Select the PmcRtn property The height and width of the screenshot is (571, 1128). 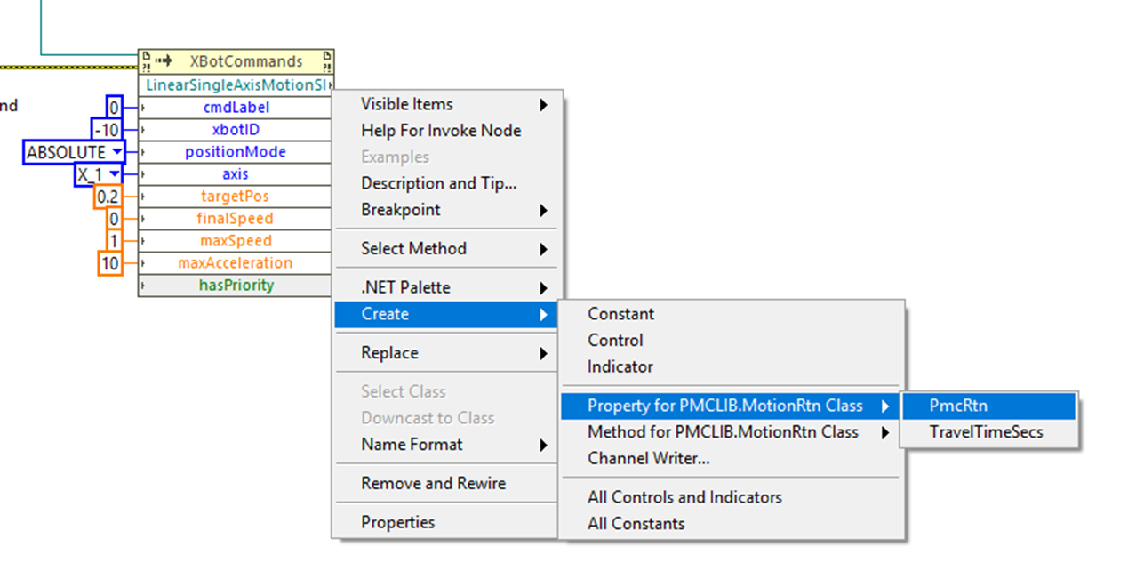(958, 406)
